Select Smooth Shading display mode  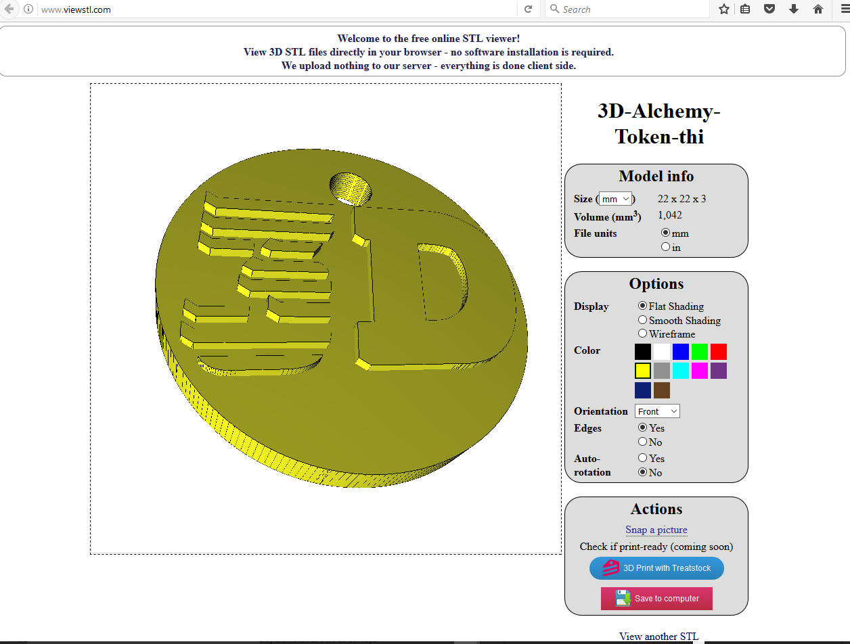point(643,320)
